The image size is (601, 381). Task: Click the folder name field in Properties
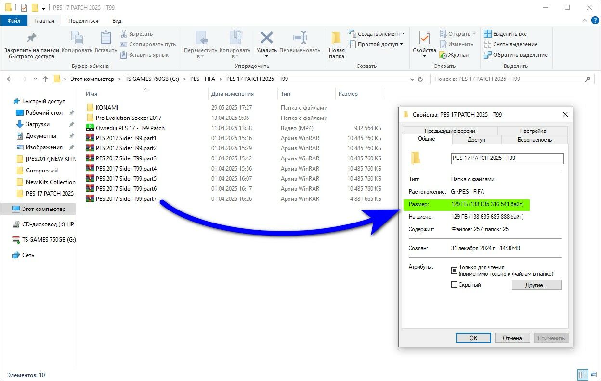[x=507, y=158]
